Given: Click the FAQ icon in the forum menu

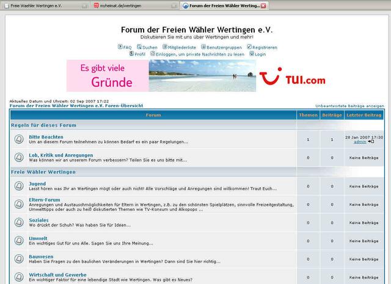Looking at the screenshot, I should coord(120,46).
